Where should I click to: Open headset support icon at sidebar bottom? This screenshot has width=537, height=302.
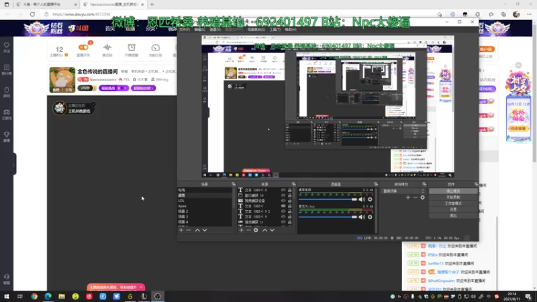(7, 276)
